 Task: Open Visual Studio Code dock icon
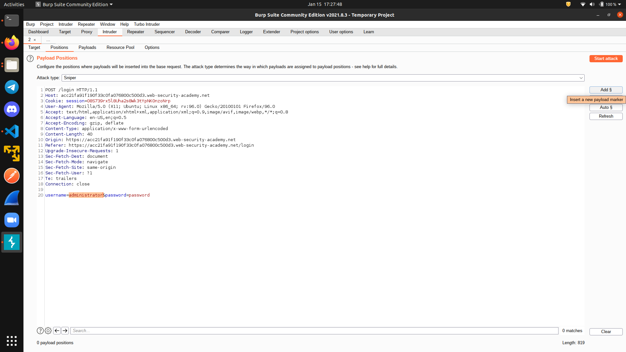(12, 131)
